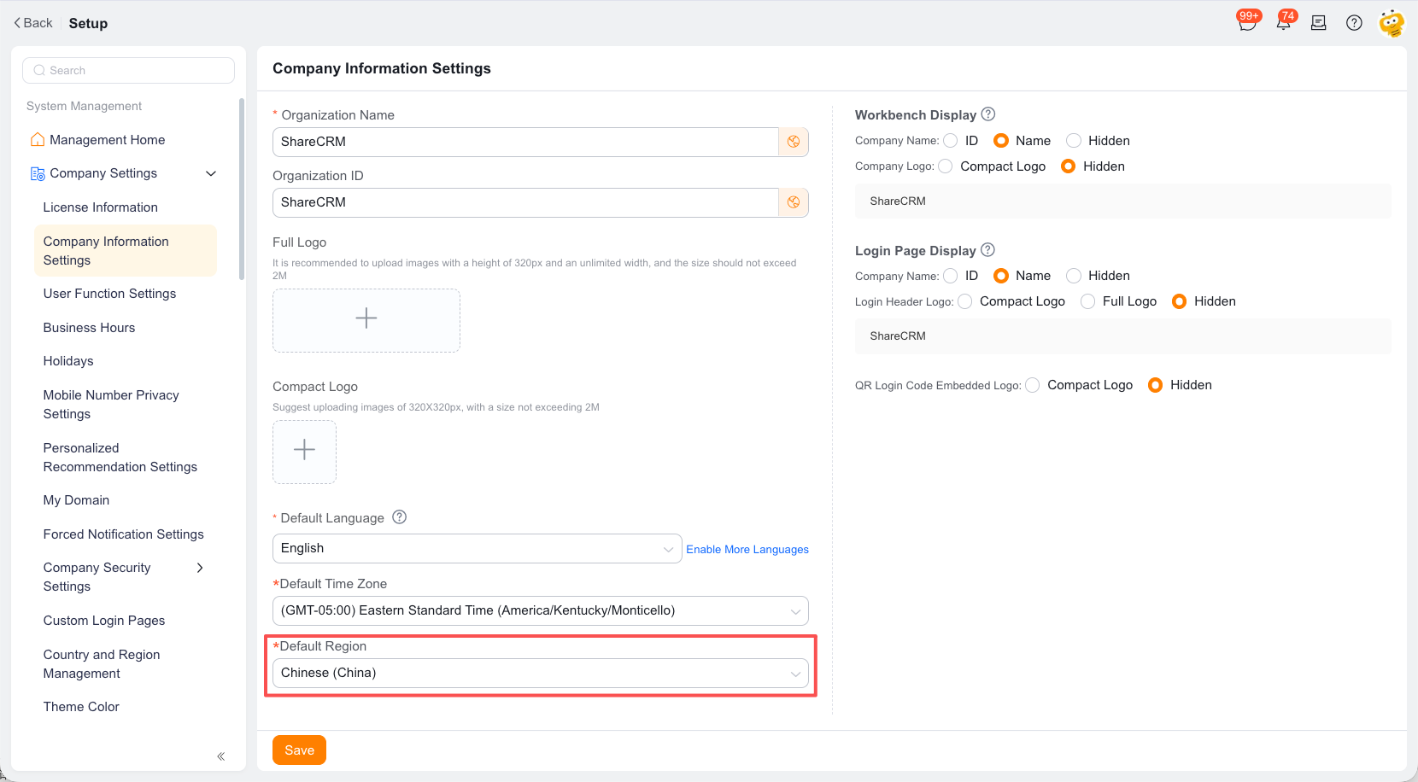Open License Information page

(x=101, y=207)
